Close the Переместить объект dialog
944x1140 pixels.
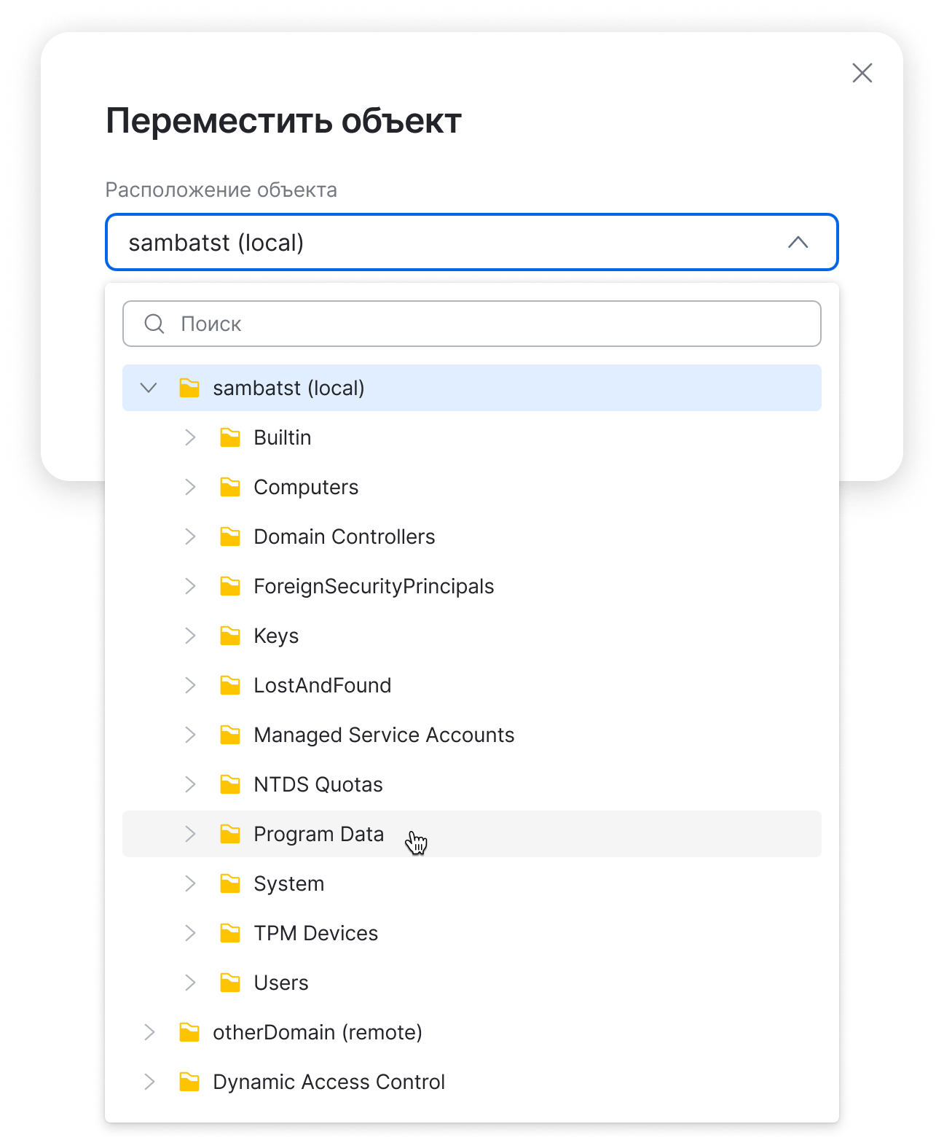coord(862,73)
